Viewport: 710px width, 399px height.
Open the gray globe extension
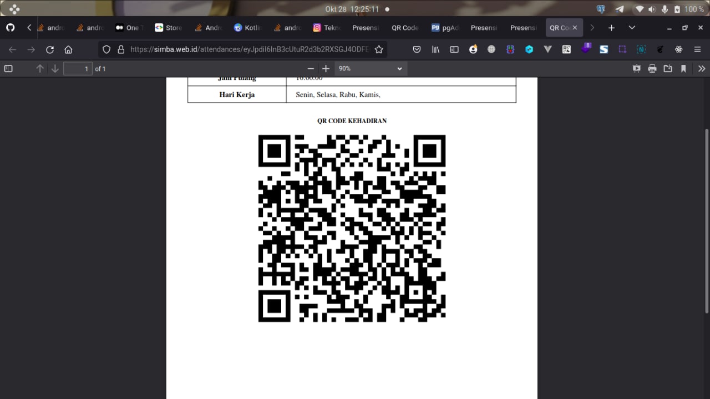click(x=491, y=49)
